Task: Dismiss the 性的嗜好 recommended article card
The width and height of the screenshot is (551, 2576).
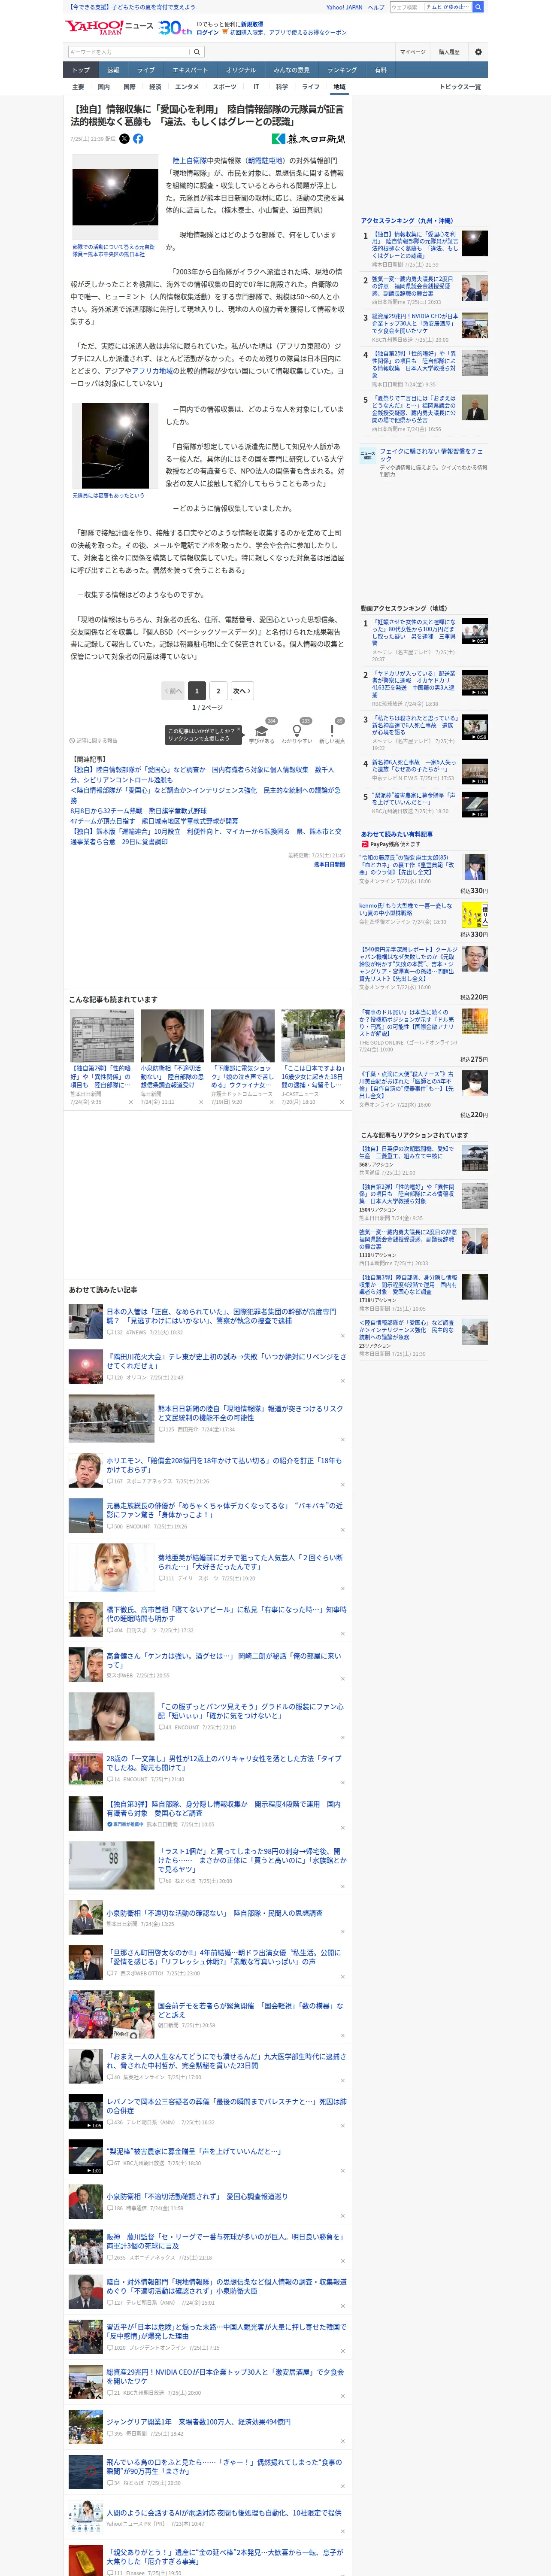Action: (x=130, y=1102)
